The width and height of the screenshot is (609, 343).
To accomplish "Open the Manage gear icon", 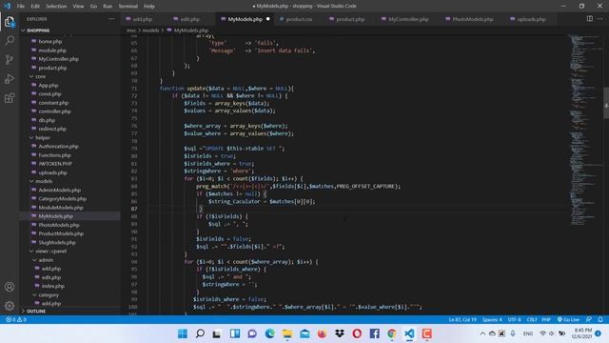I will tap(10, 306).
